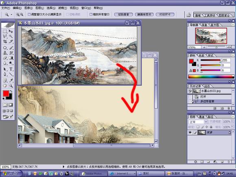
Task: Click the 打印尺寸 button
Action: tap(165, 15)
